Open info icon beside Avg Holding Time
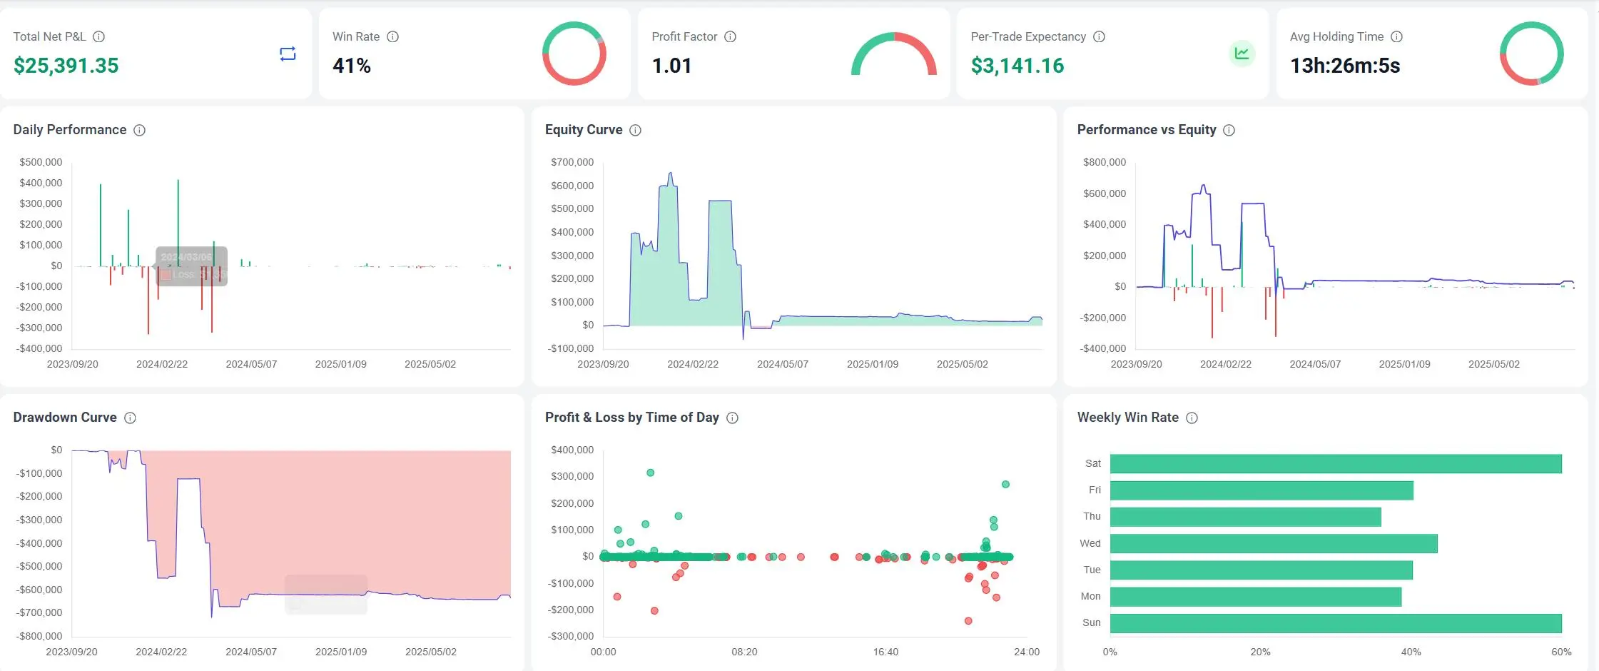This screenshot has height=671, width=1599. tap(1396, 36)
